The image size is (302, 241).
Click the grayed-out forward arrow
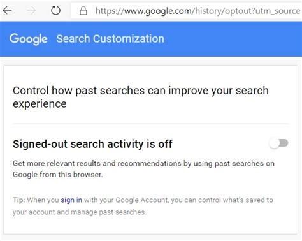coord(31,10)
